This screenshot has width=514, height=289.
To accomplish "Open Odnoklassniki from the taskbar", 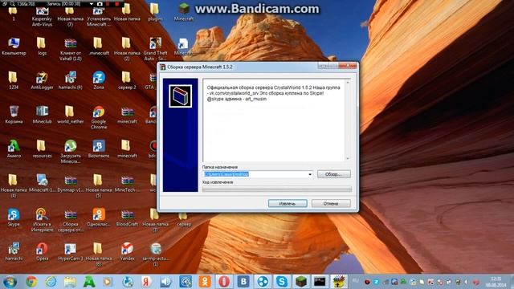I will [x=205, y=282].
